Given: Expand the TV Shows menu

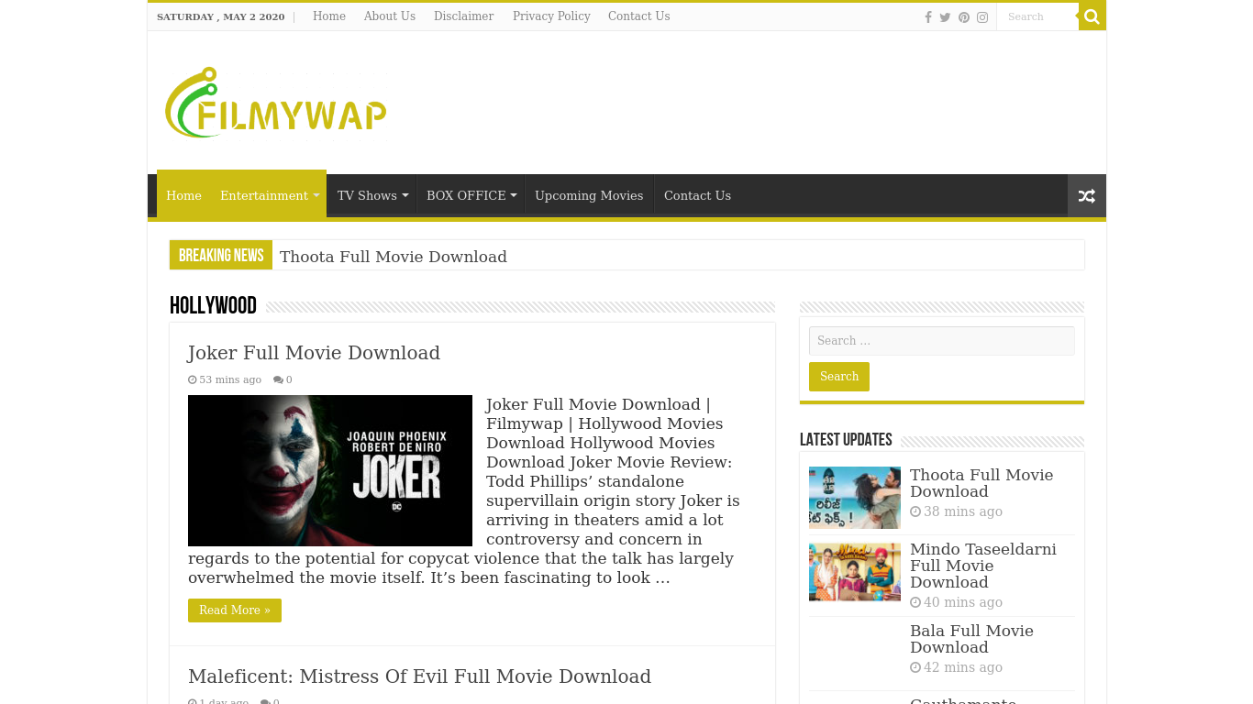Looking at the screenshot, I should tap(371, 195).
